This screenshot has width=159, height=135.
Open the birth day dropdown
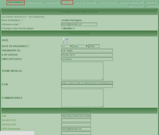pos(67,46)
